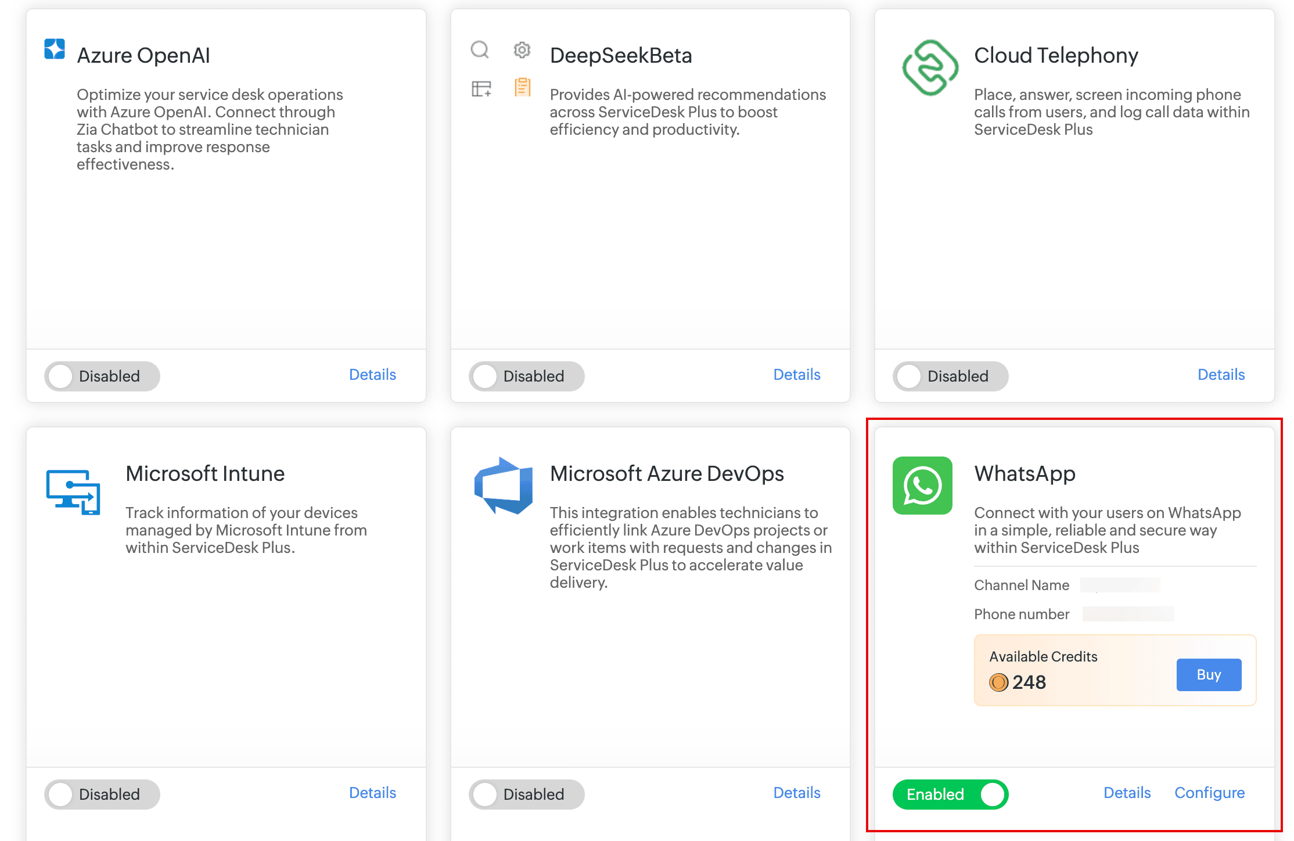Click the Azure DevOps logo icon
Screen dimensions: 1294x841
click(x=504, y=486)
